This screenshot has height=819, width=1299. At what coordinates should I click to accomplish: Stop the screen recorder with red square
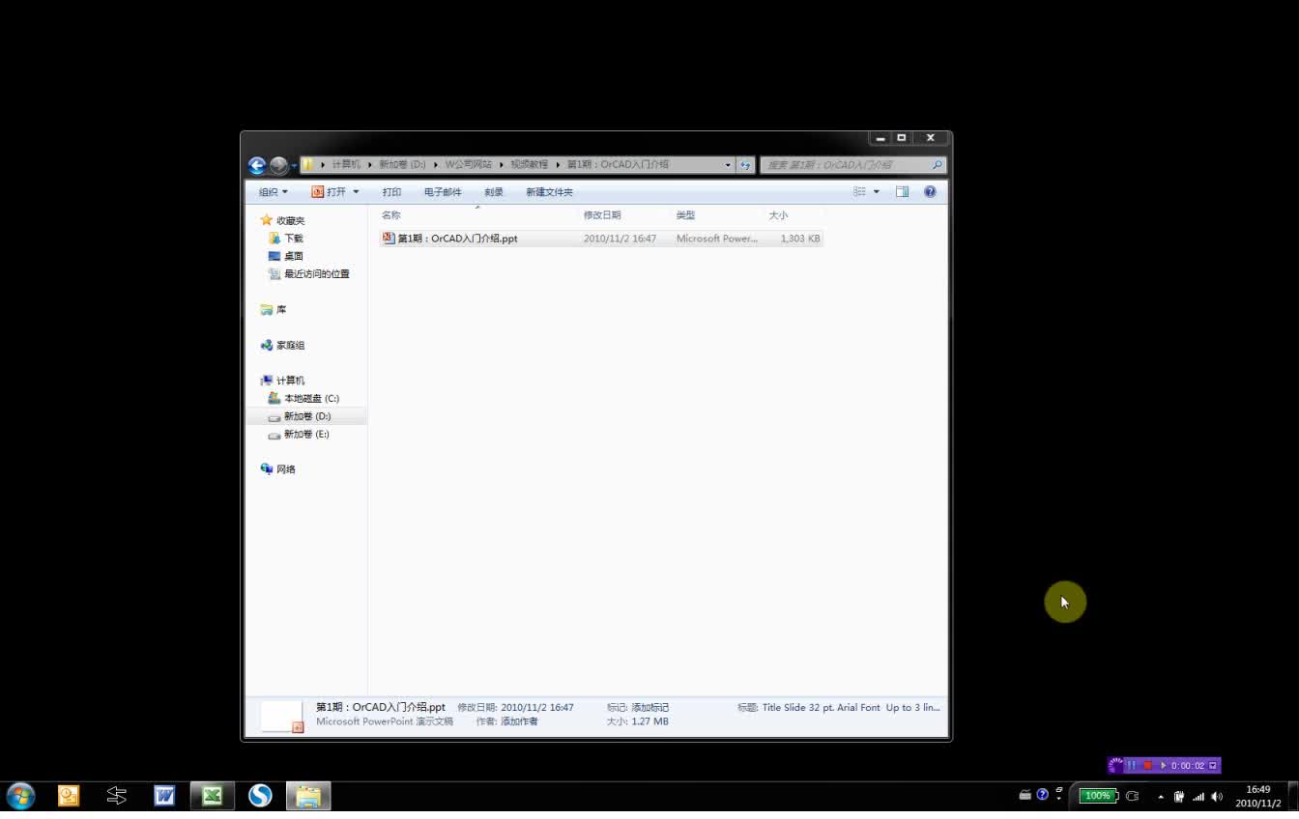coord(1147,766)
